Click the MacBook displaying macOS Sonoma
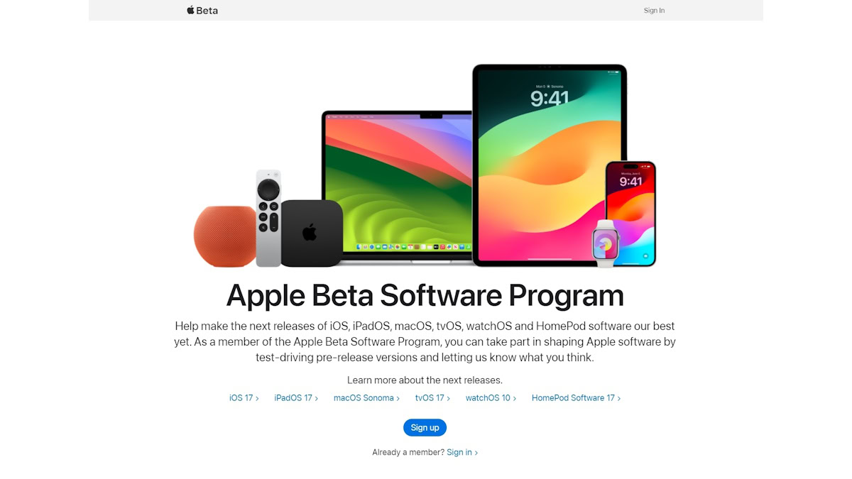 tap(398, 187)
